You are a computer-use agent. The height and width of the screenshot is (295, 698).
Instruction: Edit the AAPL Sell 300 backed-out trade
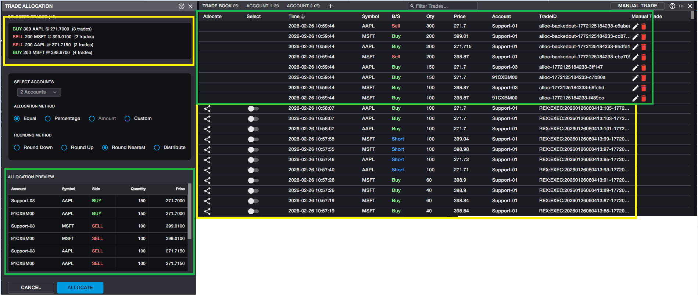pos(635,26)
